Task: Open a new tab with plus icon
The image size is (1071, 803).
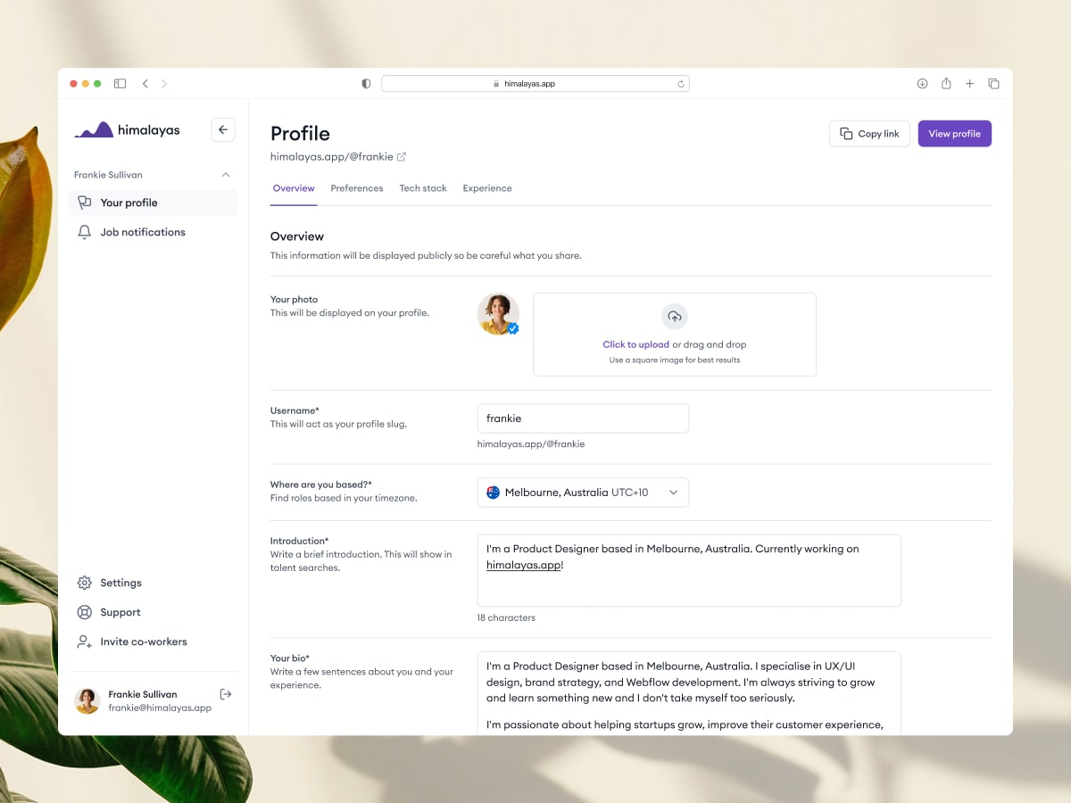Action: click(x=970, y=84)
